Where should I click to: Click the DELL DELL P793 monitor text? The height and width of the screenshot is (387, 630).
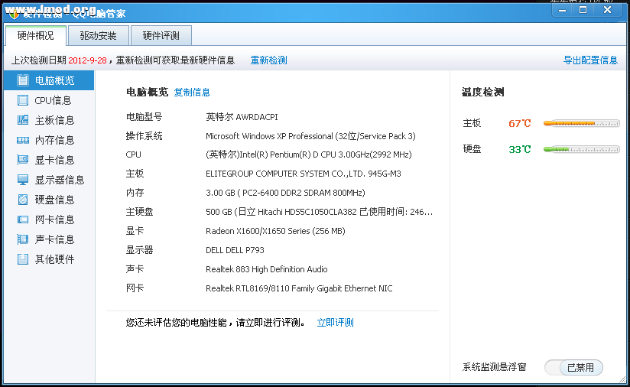tap(235, 250)
